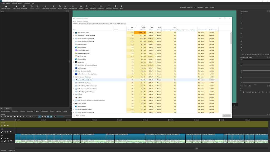The width and height of the screenshot is (270, 152).
Task: Toggle snapping with the timeline magnet icon
Action: [x=40, y=116]
